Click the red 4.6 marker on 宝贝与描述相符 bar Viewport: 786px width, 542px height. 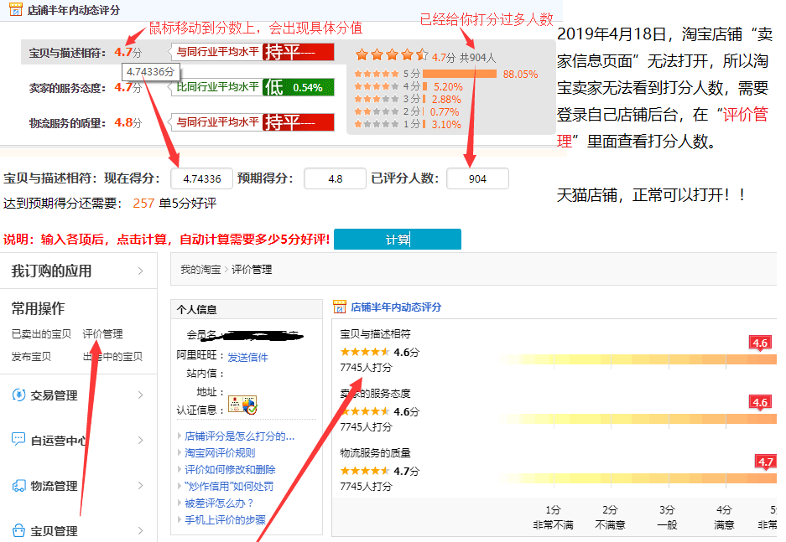(x=759, y=343)
